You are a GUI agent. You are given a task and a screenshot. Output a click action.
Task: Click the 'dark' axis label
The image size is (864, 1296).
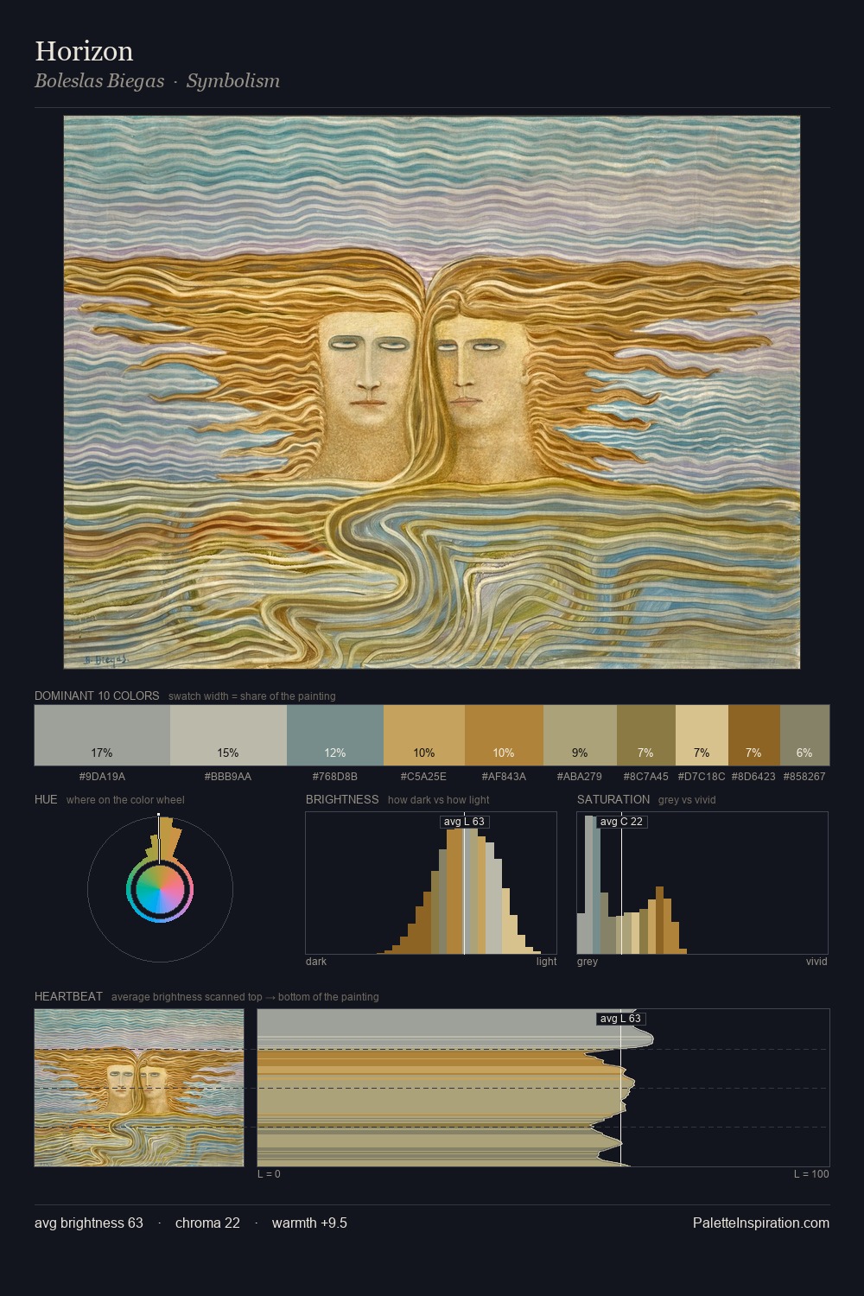coord(316,961)
